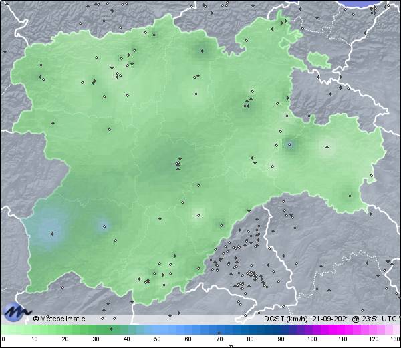Screen dimensions: 401x348
Task: Click the 110 scale label
Action: [343, 339]
